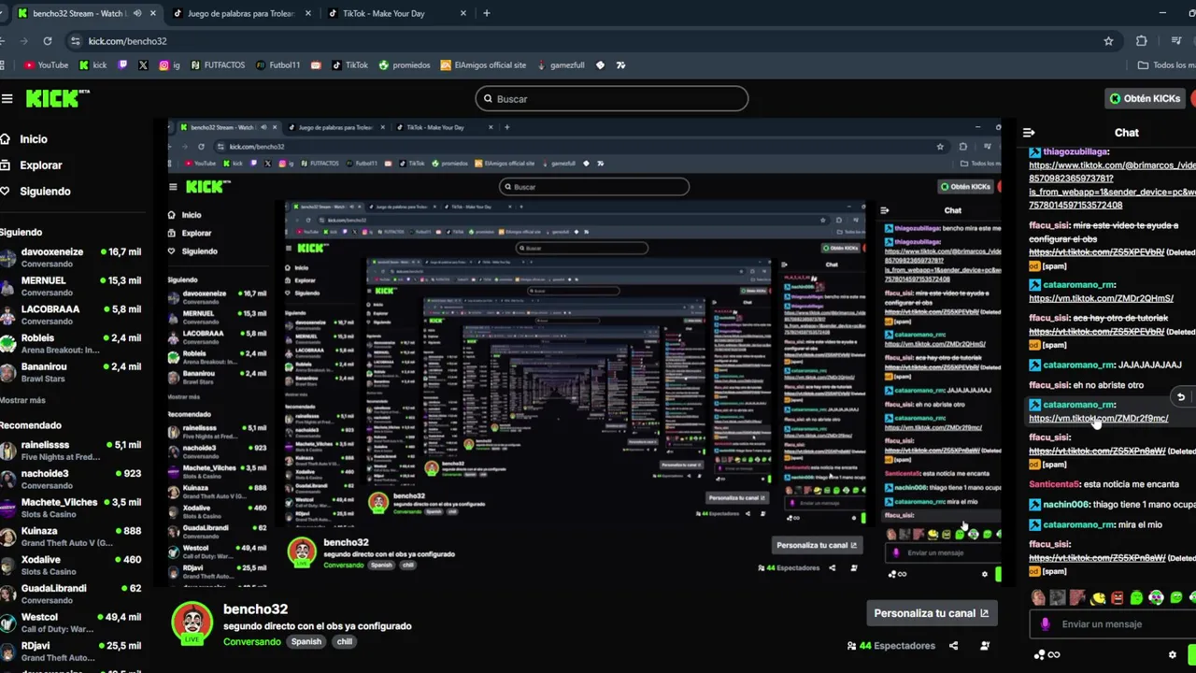This screenshot has width=1196, height=673.
Task: Switch to Juego de palabras para Trolear tab
Action: pos(240,13)
